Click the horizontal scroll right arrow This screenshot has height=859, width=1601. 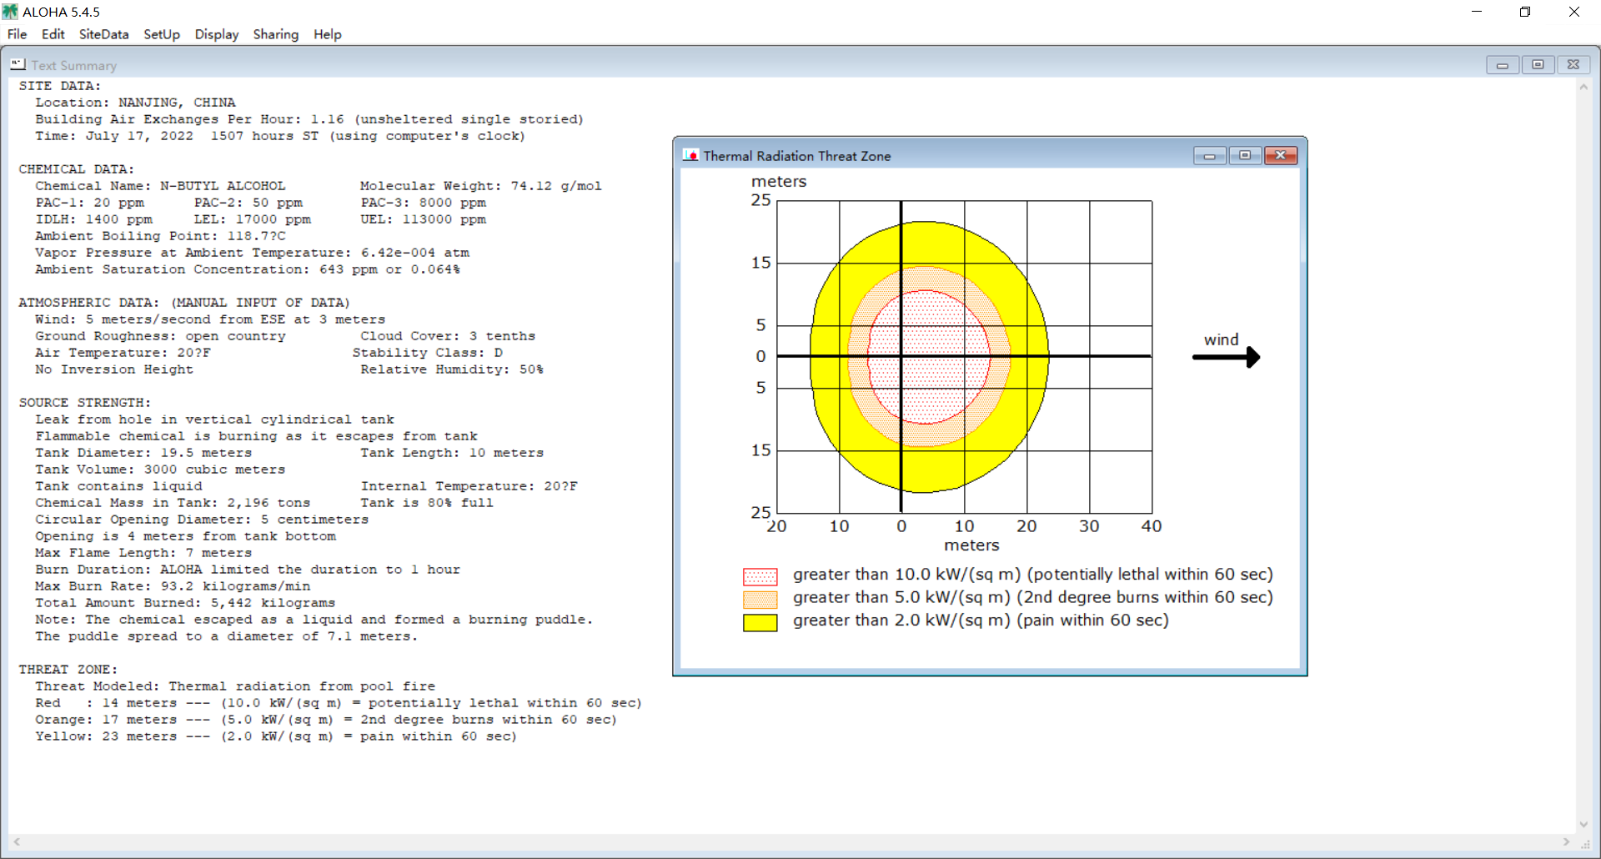point(1566,842)
